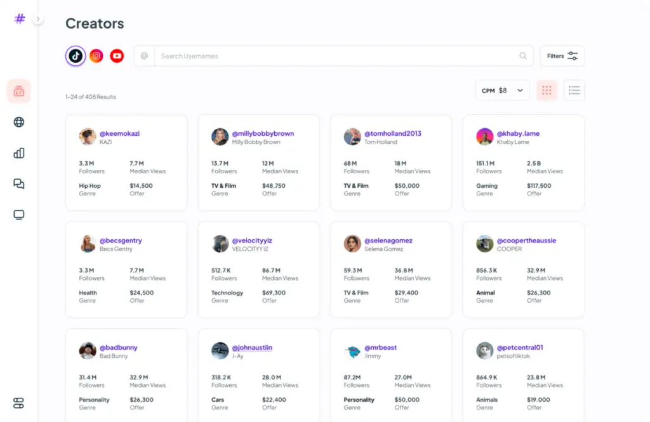
Task: Click the Creators page heading
Action: [95, 23]
